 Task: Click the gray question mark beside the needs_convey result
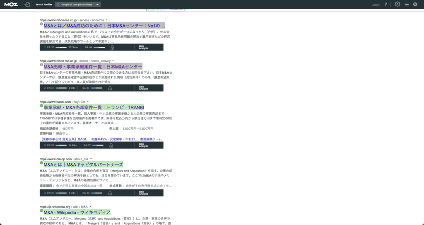41,65
